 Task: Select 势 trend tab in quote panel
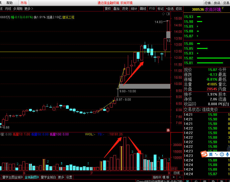pos(213,181)
